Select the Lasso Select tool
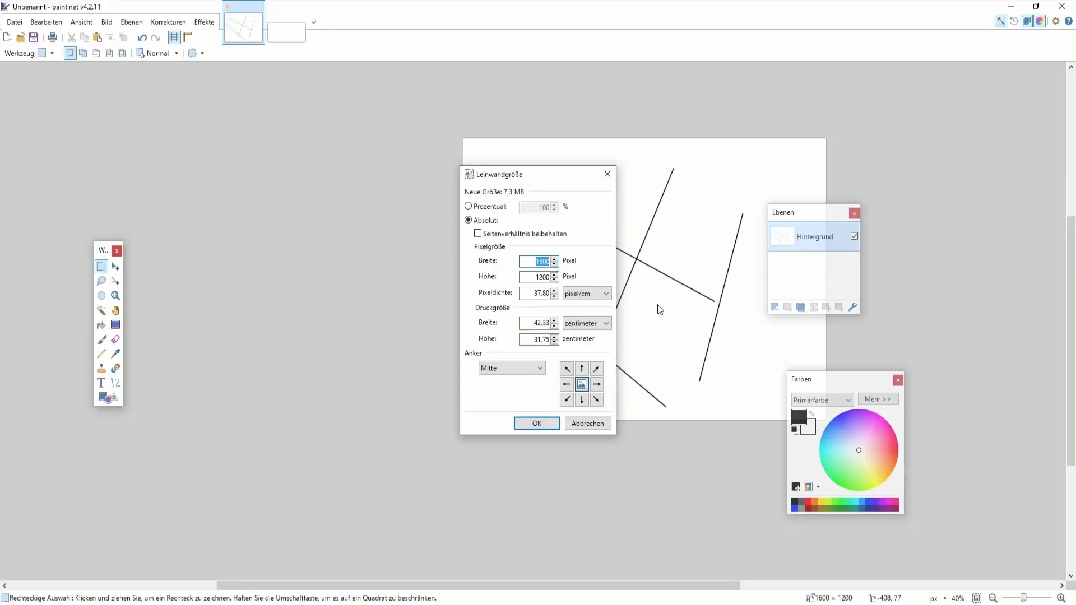This screenshot has width=1076, height=605. tap(101, 281)
